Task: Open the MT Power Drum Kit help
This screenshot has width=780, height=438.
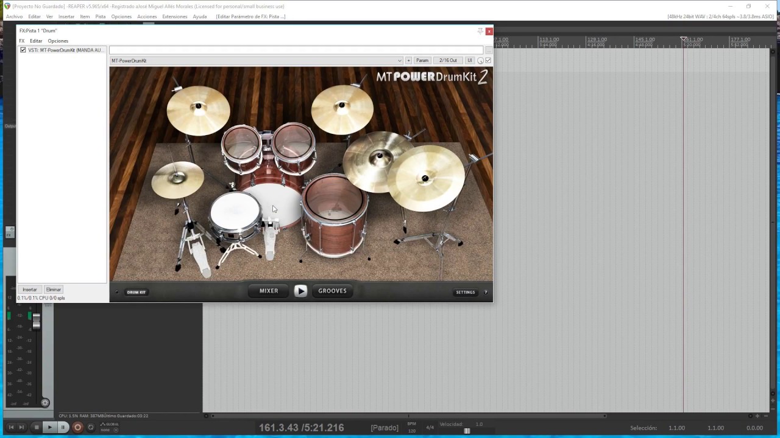Action: [x=486, y=292]
